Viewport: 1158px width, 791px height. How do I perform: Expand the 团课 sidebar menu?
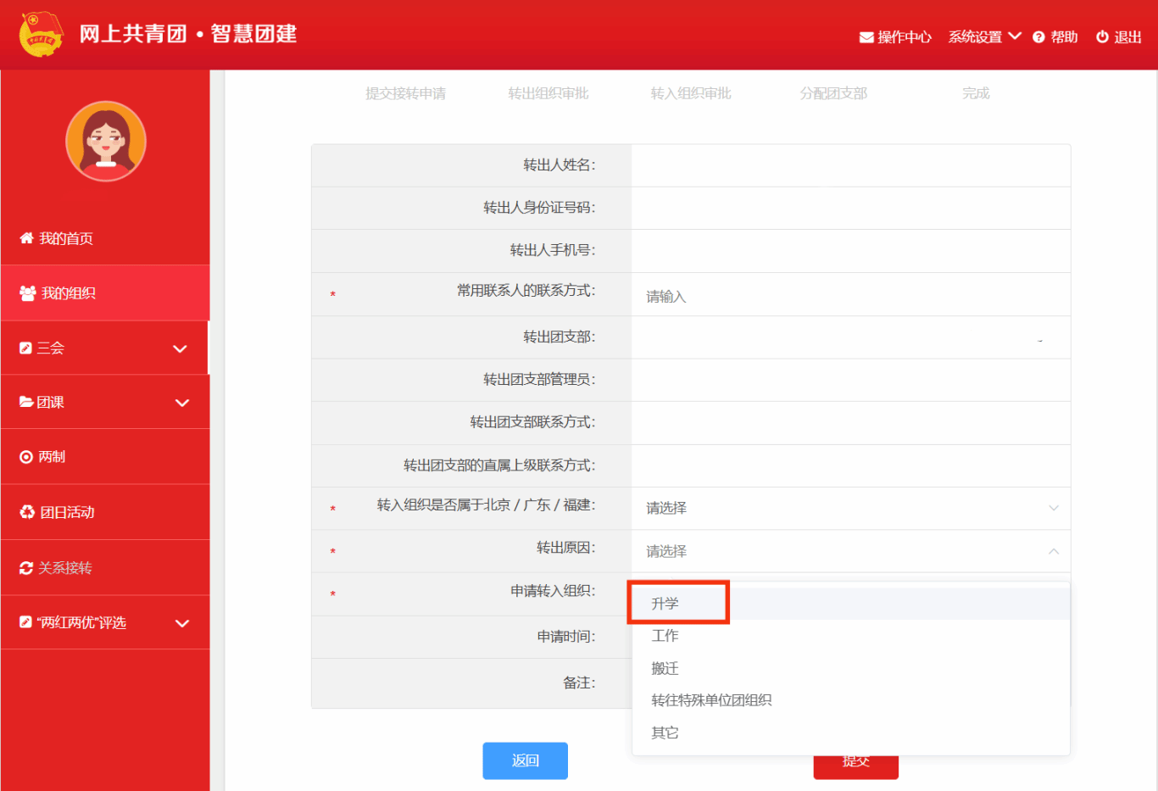(x=181, y=403)
